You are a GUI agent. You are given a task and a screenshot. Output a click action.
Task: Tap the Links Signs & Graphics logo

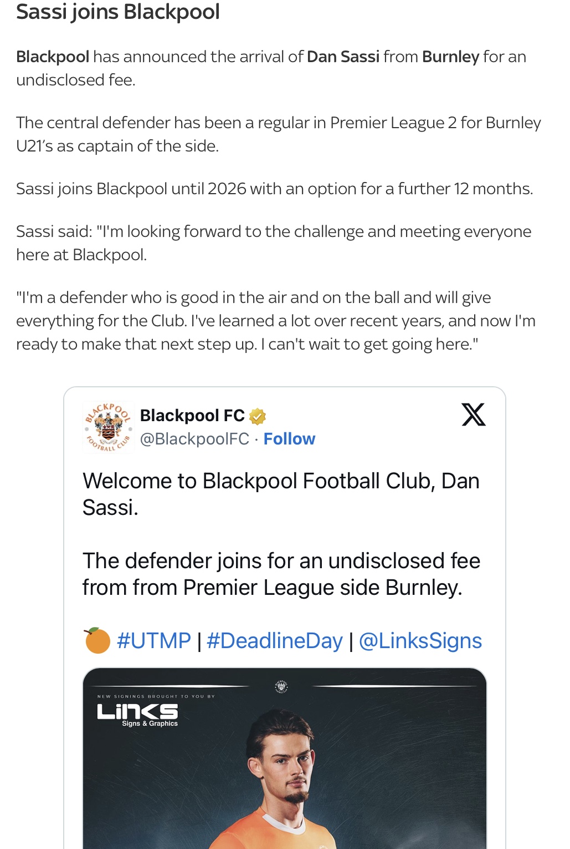pos(138,715)
